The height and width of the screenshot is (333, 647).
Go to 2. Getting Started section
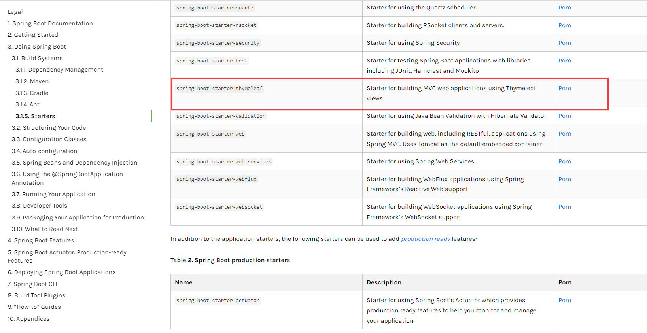(x=33, y=35)
